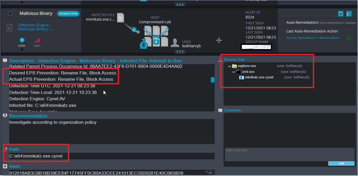Select the Infected file: C:\x64\mimikatz.exe line
Image resolution: width=358 pixels, height=176 pixels.
click(x=43, y=105)
